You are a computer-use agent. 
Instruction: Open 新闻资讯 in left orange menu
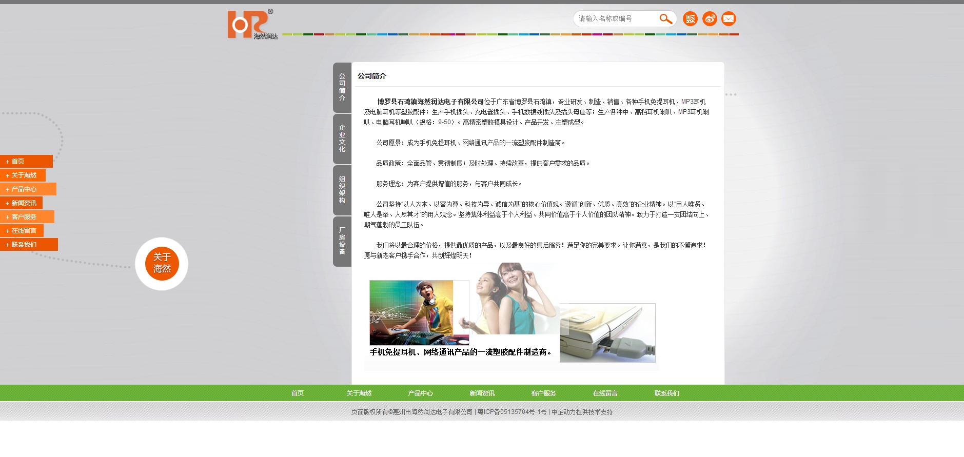21,203
